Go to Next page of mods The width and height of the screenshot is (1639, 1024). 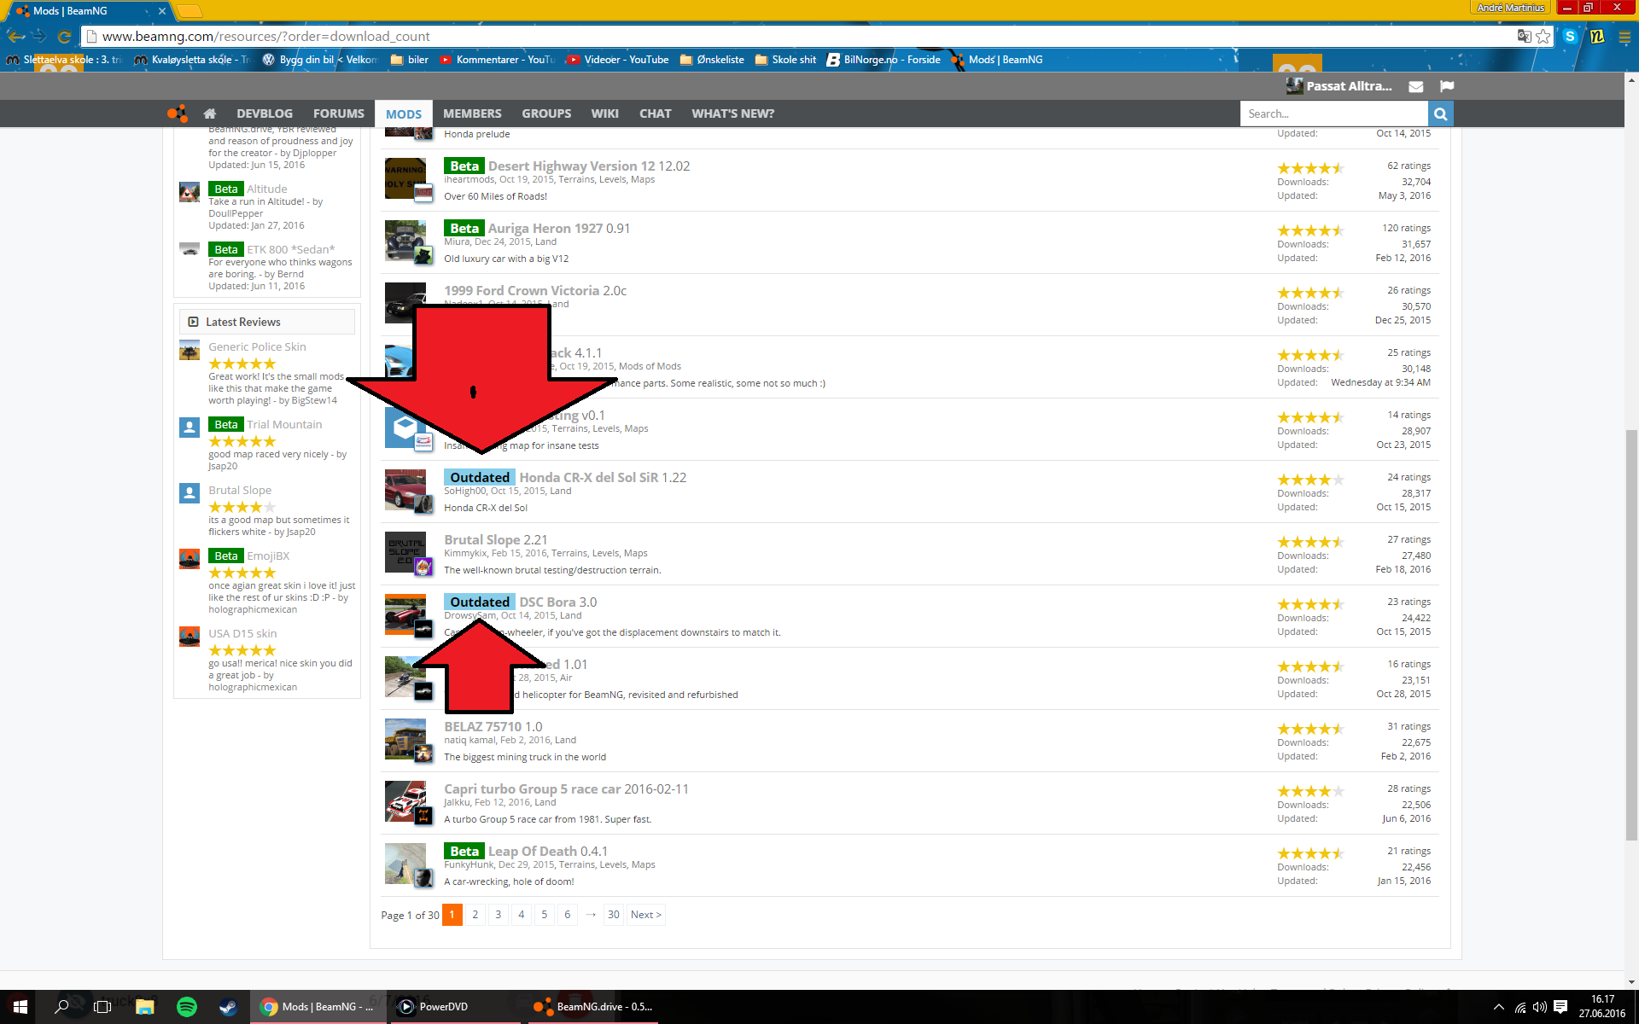[x=645, y=915]
